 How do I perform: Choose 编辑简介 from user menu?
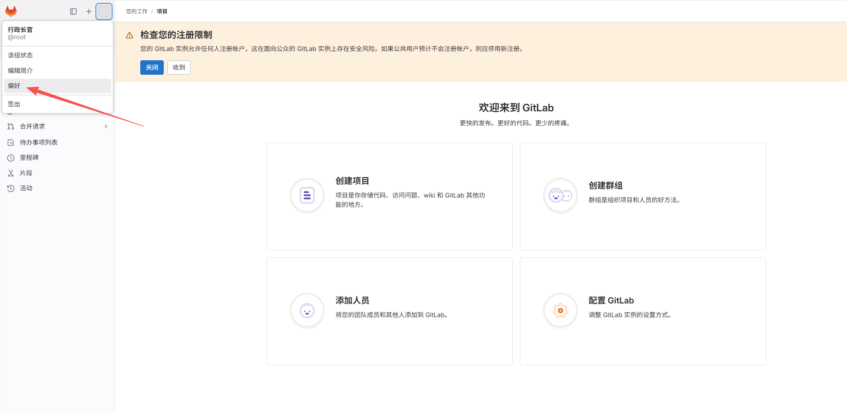(21, 70)
